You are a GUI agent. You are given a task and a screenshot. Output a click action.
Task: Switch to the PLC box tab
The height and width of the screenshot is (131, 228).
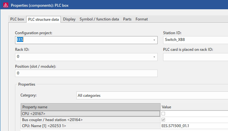17,19
